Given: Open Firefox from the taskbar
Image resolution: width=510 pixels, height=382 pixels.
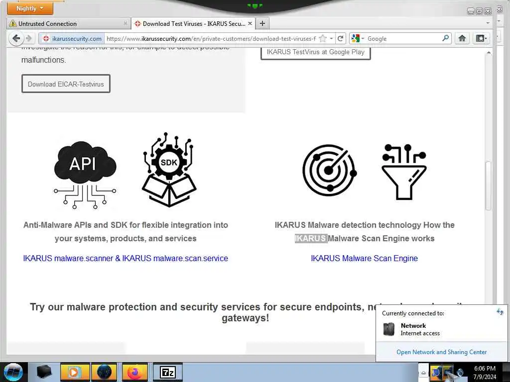Looking at the screenshot, I should (135, 372).
